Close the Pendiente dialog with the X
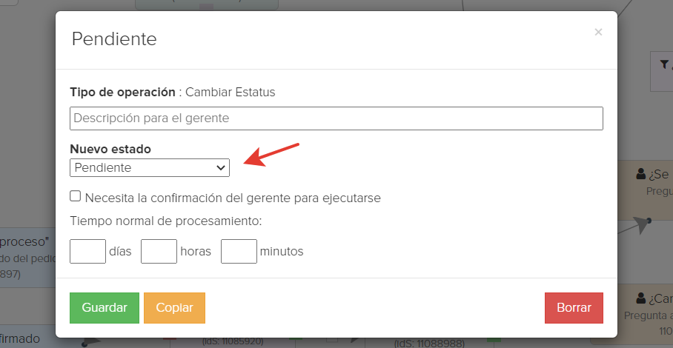 (x=598, y=32)
